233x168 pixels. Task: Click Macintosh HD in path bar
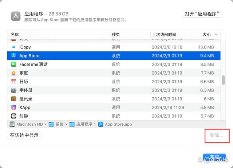point(29,124)
